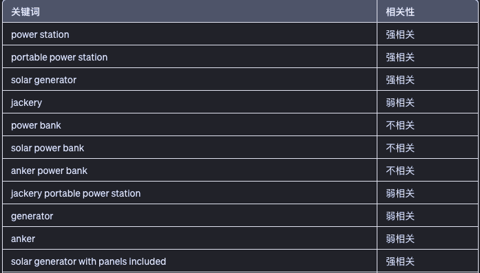Click 弱相关 value in the 'anker' row
The image size is (480, 273).
(400, 239)
